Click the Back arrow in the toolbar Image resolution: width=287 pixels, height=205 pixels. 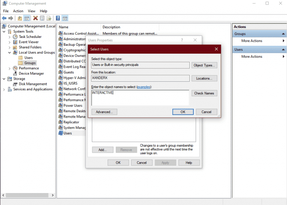4,18
